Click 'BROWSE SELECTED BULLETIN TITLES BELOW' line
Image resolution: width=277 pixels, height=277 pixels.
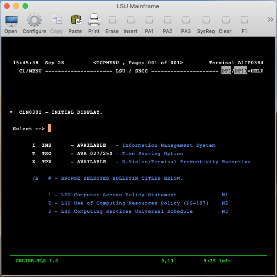[107, 178]
